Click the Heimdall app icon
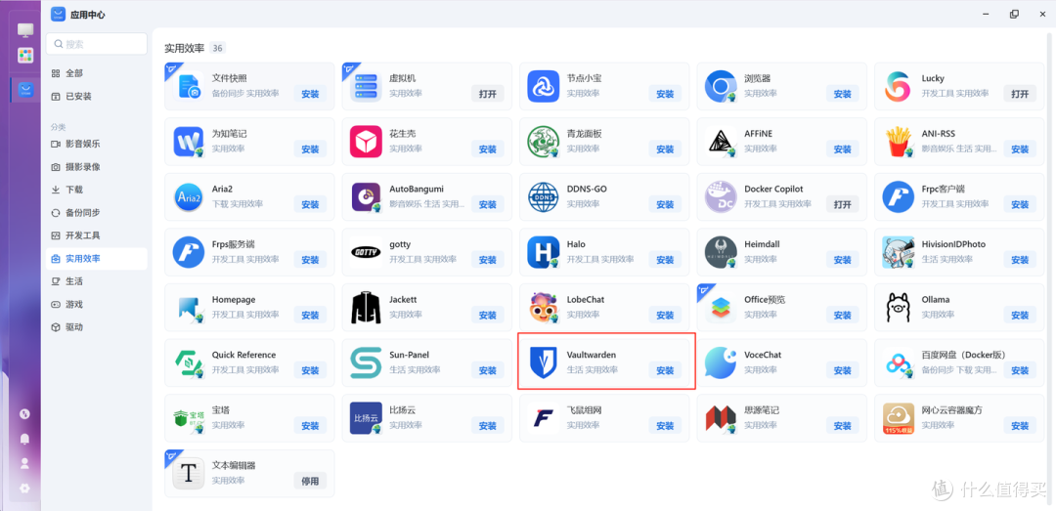Viewport: 1056px width, 511px height. [721, 252]
